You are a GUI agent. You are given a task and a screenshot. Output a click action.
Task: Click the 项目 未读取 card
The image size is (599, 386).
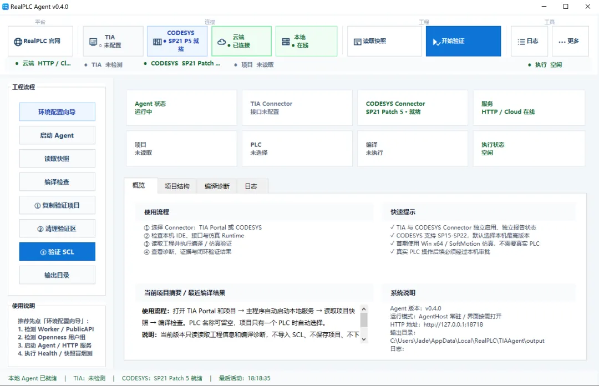(x=182, y=149)
